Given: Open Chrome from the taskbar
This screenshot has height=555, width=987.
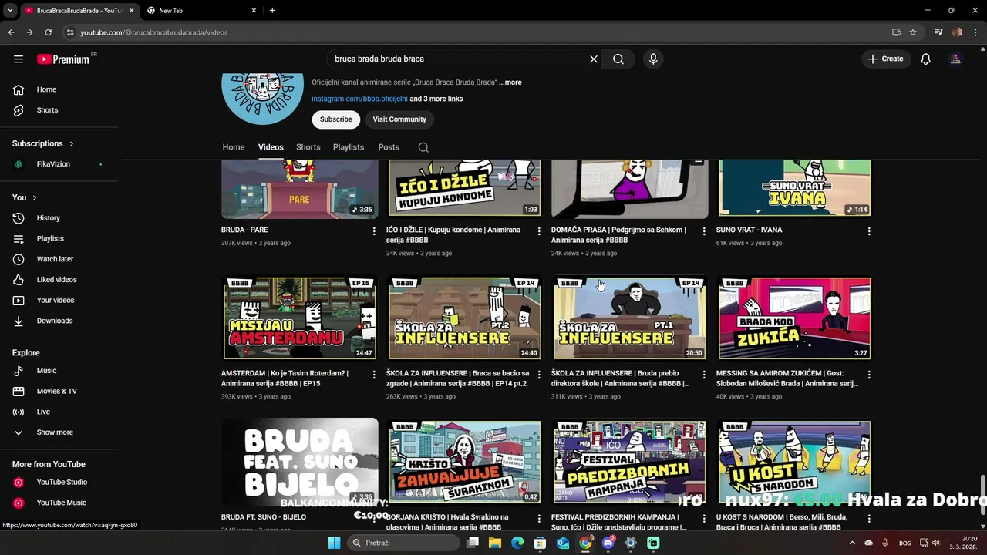Looking at the screenshot, I should click(585, 543).
